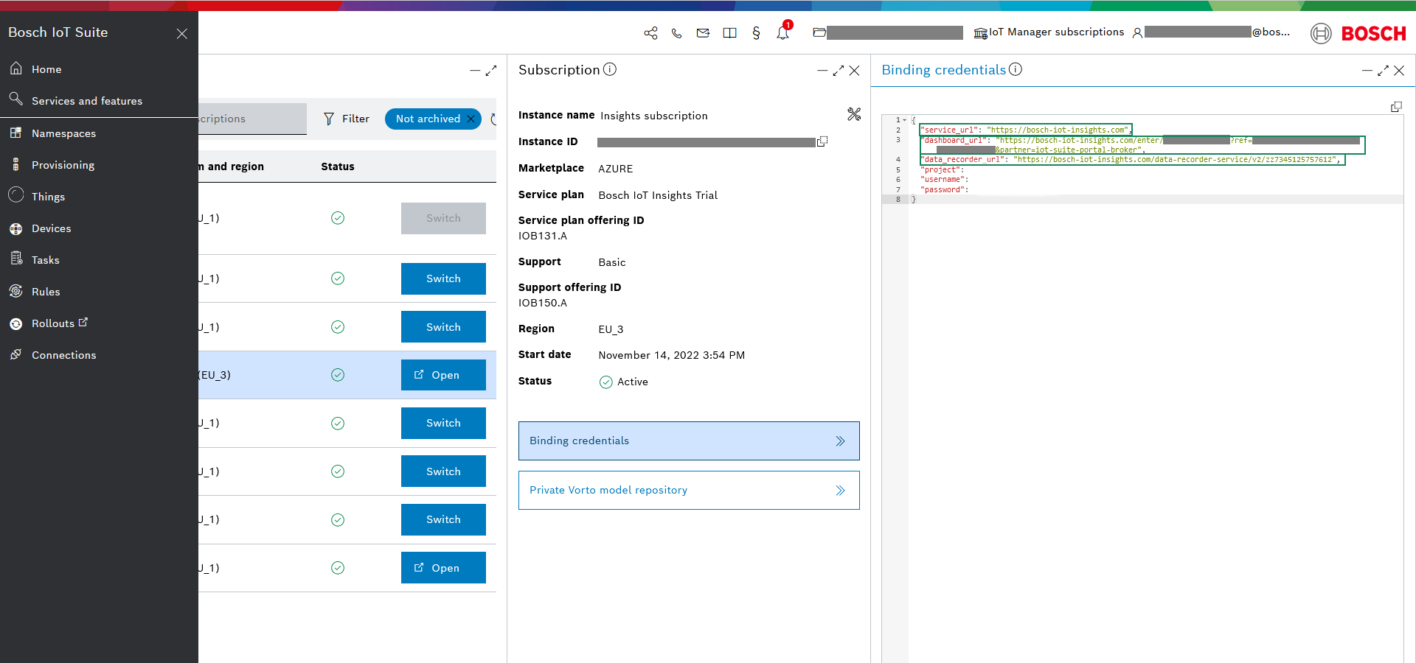Click the phone contact icon
This screenshot has width=1416, height=663.
(676, 33)
